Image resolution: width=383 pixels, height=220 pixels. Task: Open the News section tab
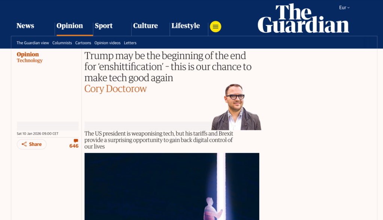pos(25,26)
